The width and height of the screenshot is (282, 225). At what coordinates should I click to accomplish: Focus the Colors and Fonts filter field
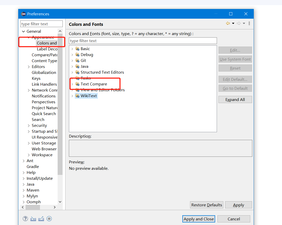coord(143,41)
